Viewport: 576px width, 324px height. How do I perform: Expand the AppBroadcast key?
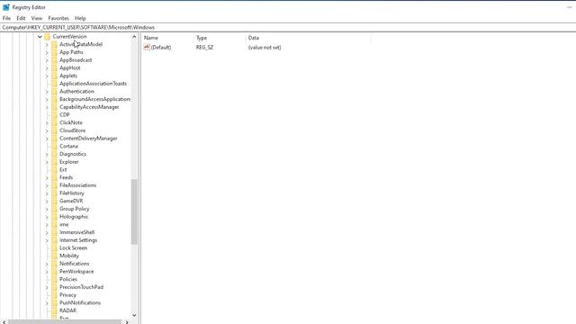(x=47, y=60)
